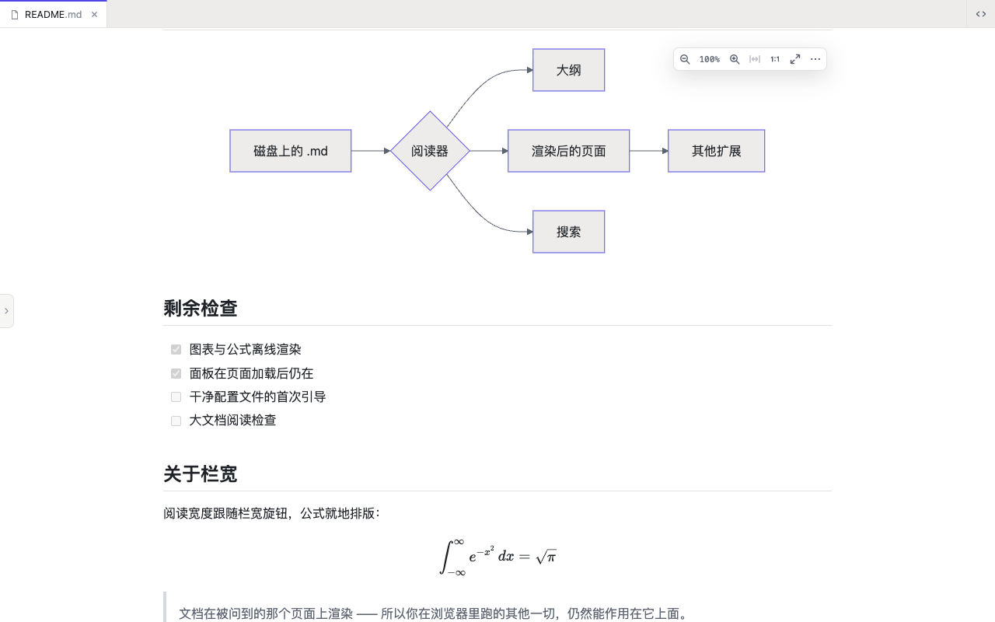Reset diagram to 1:1 scale

(775, 59)
